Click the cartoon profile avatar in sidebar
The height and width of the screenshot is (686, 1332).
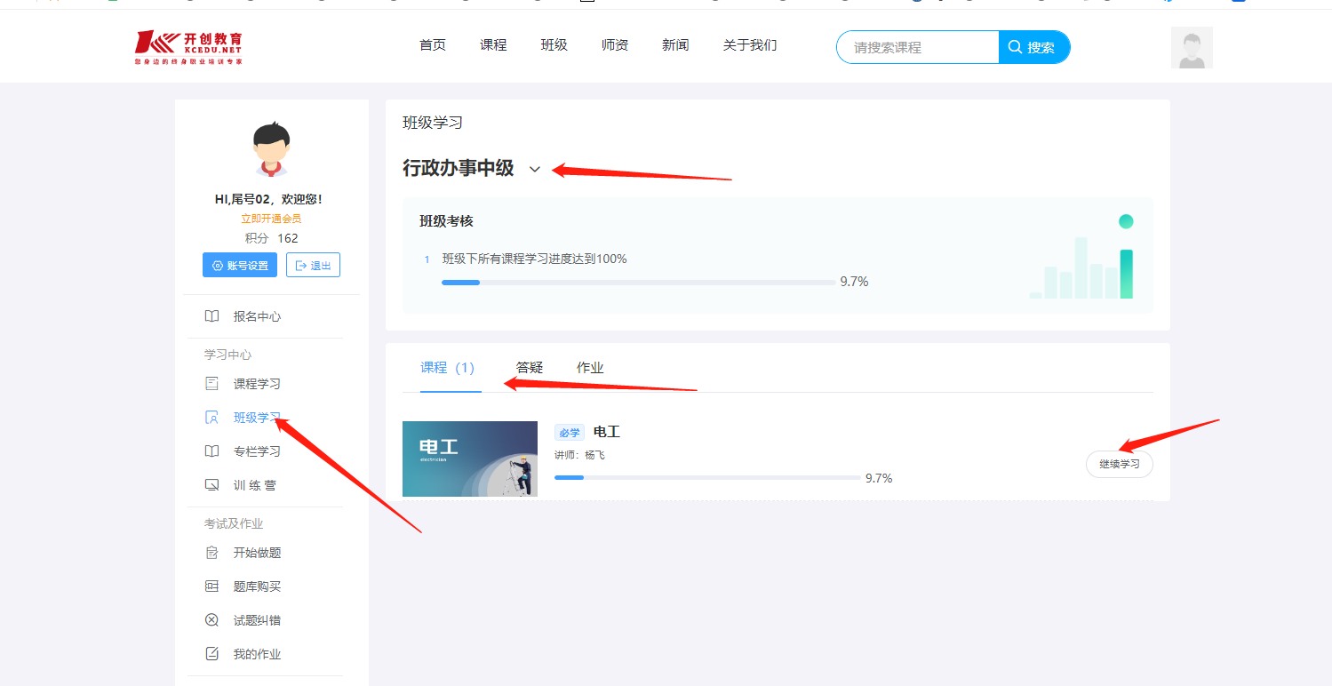click(272, 149)
